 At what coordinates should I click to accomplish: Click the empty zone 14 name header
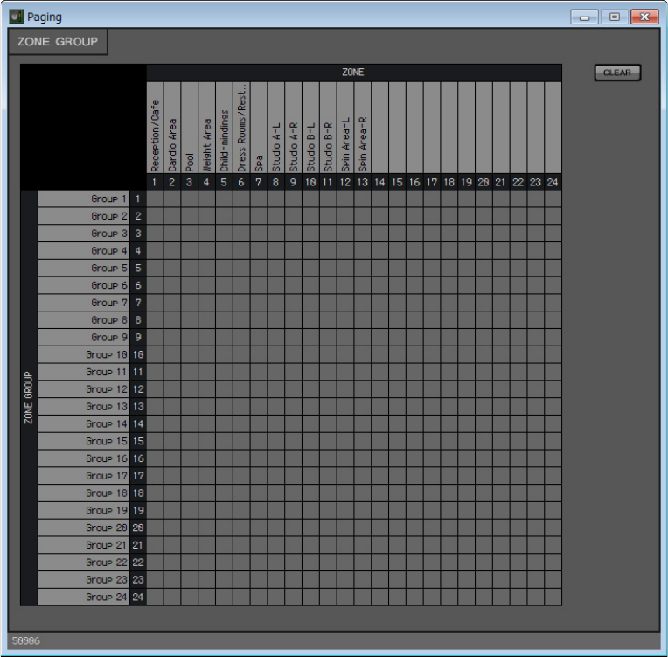click(x=380, y=128)
